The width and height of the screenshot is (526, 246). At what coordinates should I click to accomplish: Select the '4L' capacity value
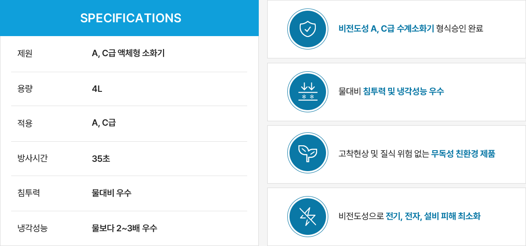pyautogui.click(x=97, y=89)
